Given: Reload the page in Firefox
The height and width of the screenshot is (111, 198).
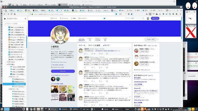Looking at the screenshot, I should 11,14.
